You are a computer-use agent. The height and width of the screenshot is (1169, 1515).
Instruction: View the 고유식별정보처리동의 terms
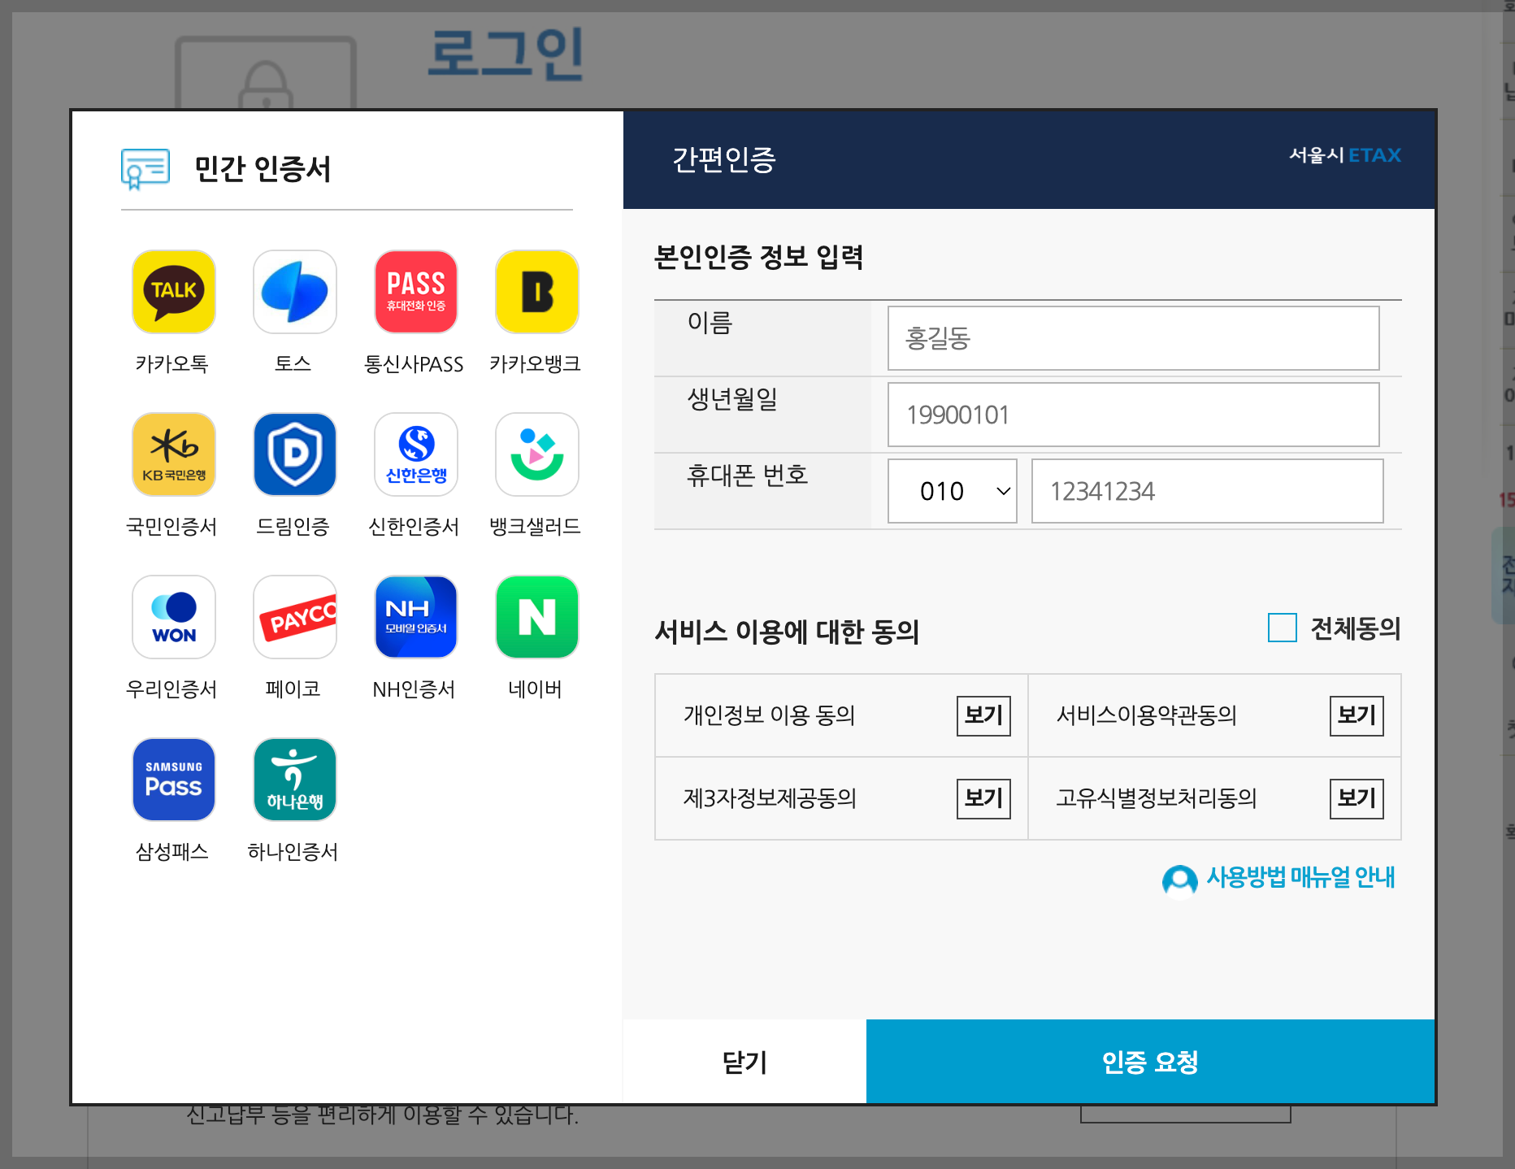[1357, 798]
